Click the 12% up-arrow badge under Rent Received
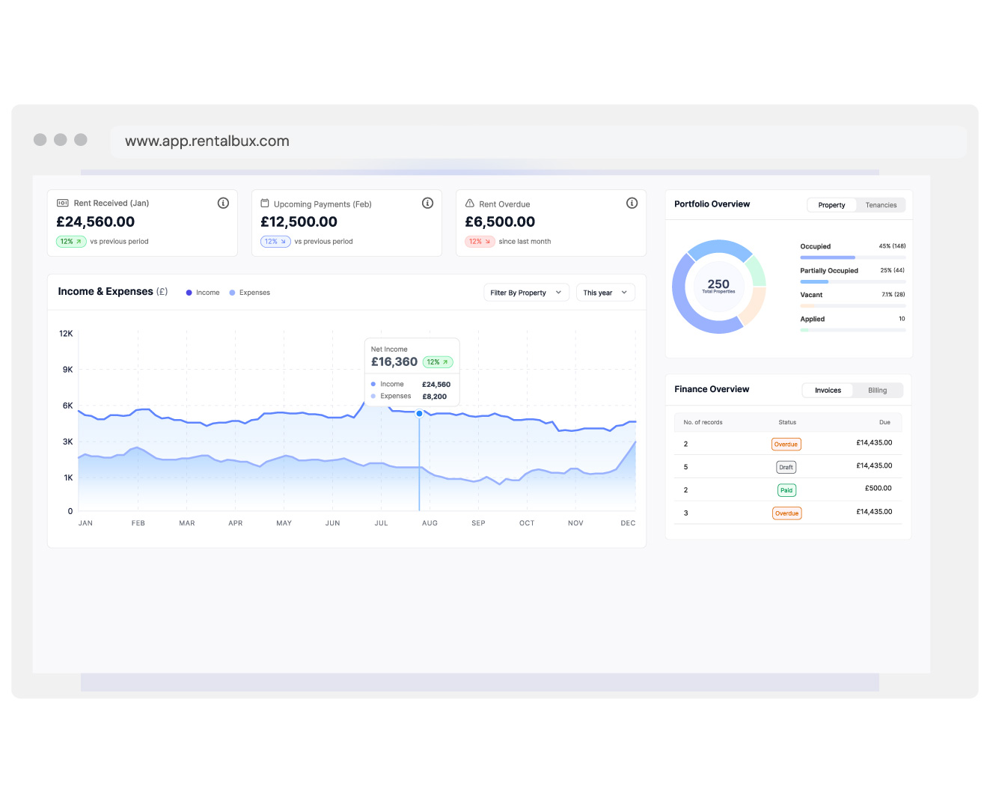This screenshot has width=990, height=803. 71,242
